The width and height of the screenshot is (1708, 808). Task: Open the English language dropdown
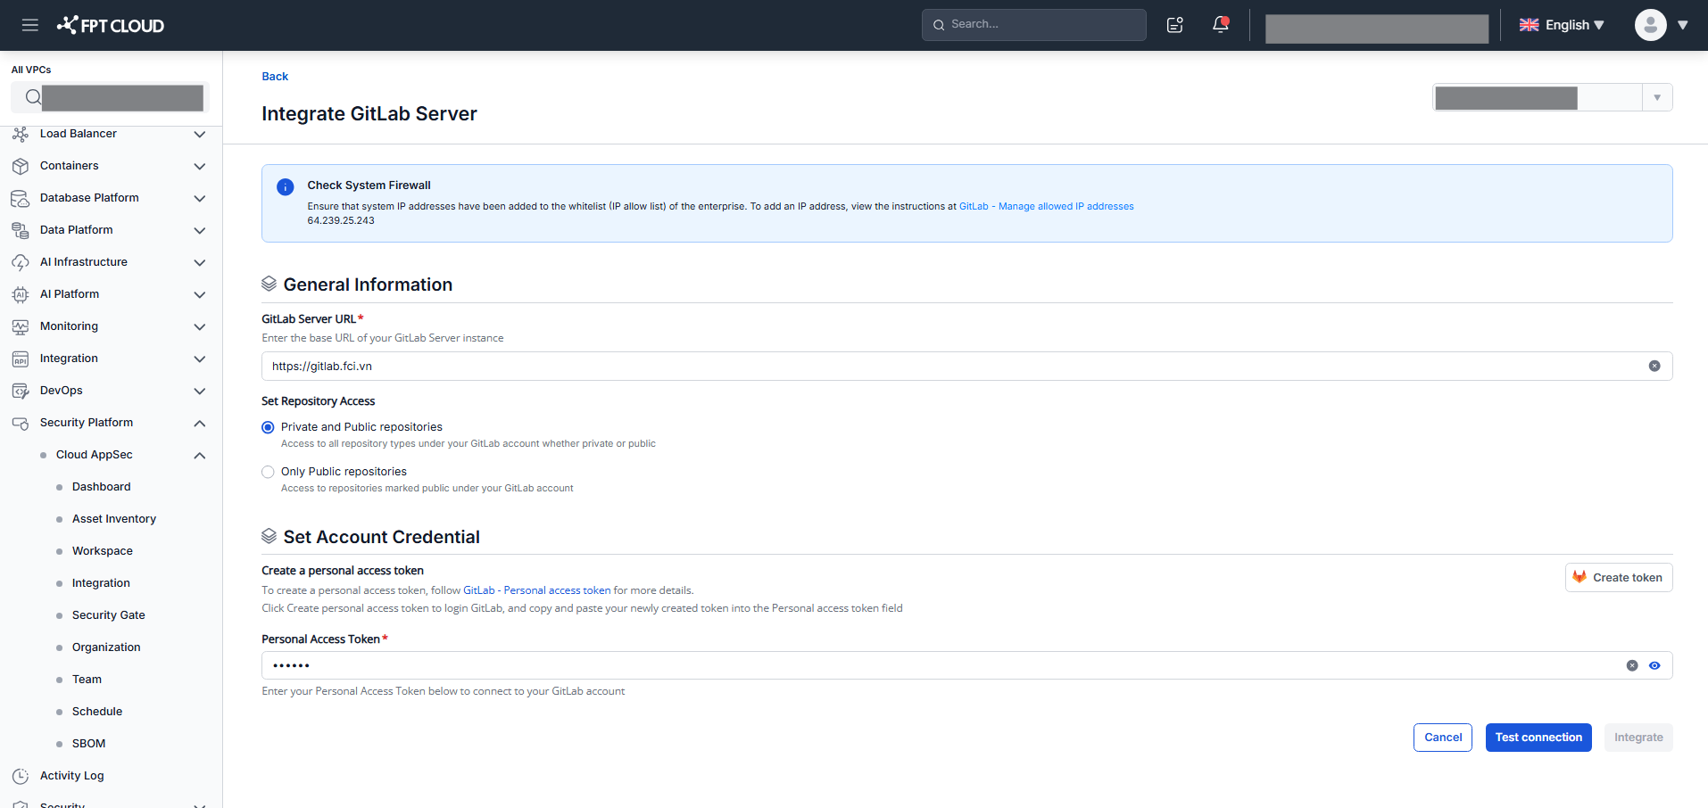(1575, 25)
